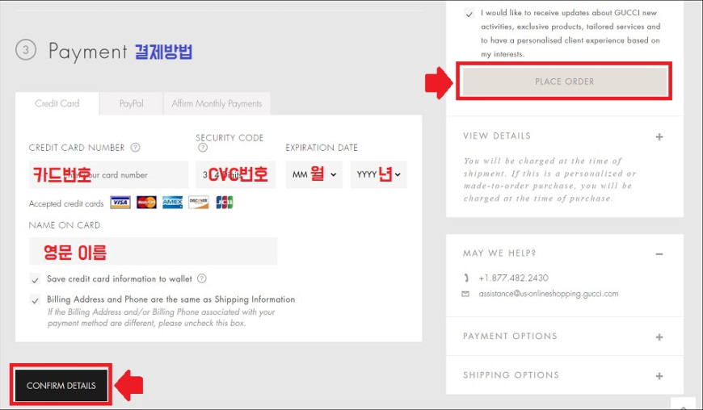
Task: Toggle Save credit card information to wallet
Action: pyautogui.click(x=35, y=279)
